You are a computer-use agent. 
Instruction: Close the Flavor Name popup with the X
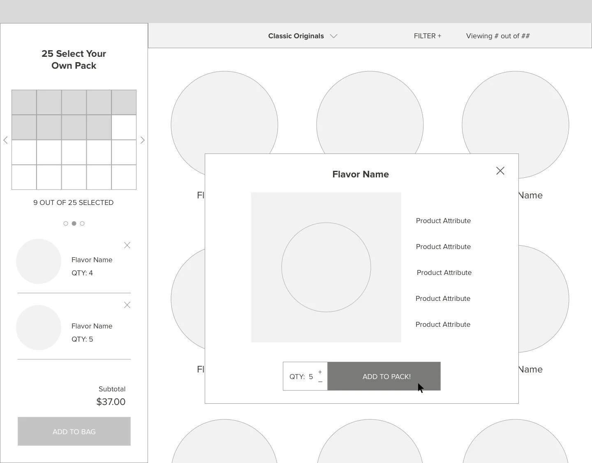click(x=500, y=171)
